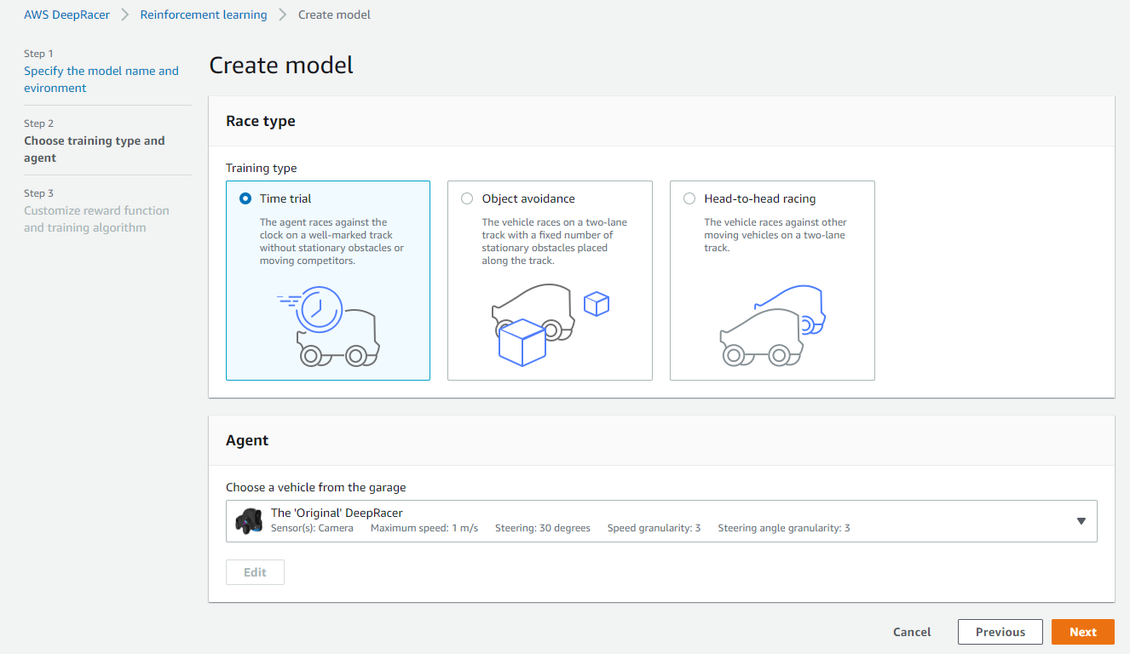Image resolution: width=1130 pixels, height=654 pixels.
Task: Go to AWS DeepRacer breadcrumb link
Action: click(x=66, y=14)
